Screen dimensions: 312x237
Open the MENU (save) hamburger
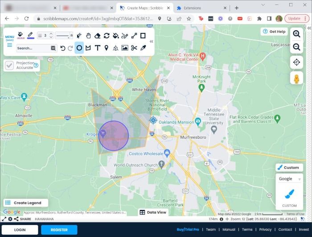9,41
